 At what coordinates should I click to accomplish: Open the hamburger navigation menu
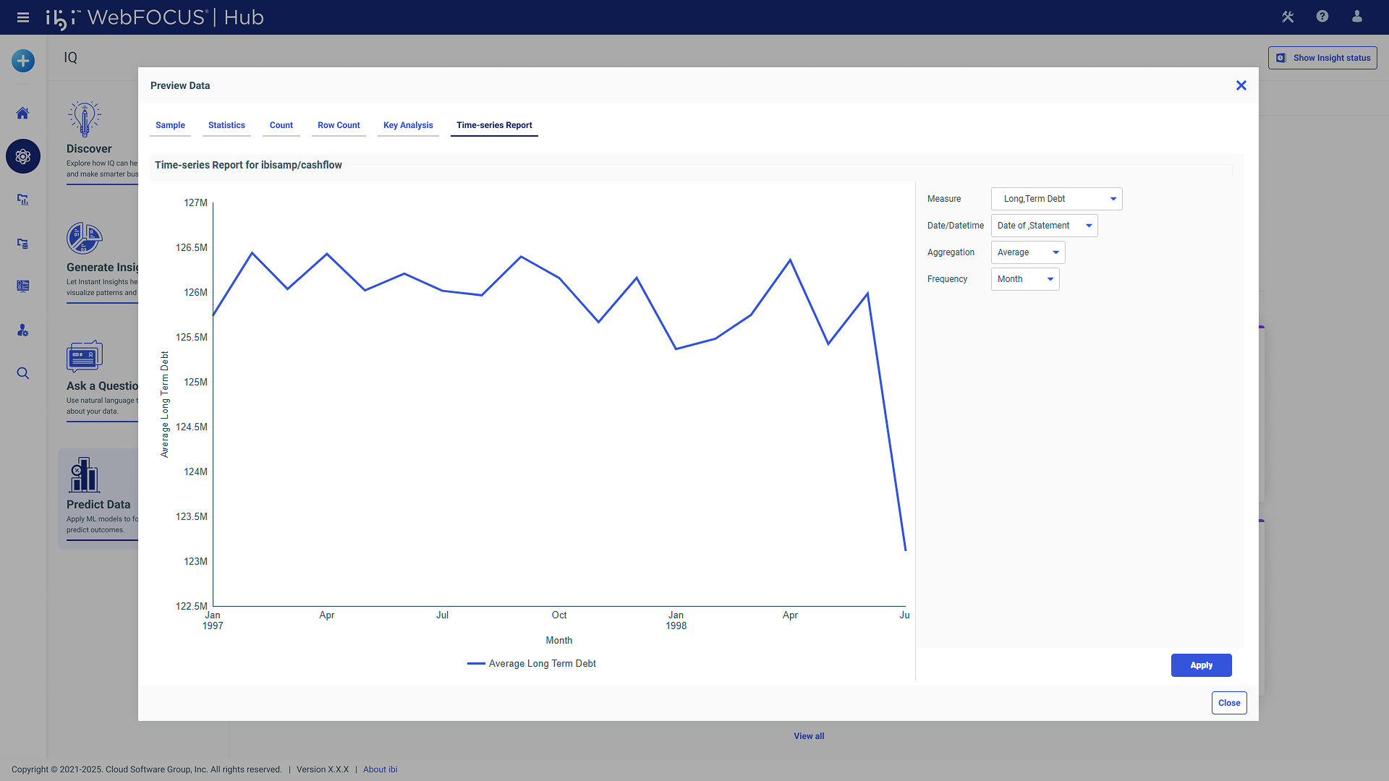(x=23, y=17)
